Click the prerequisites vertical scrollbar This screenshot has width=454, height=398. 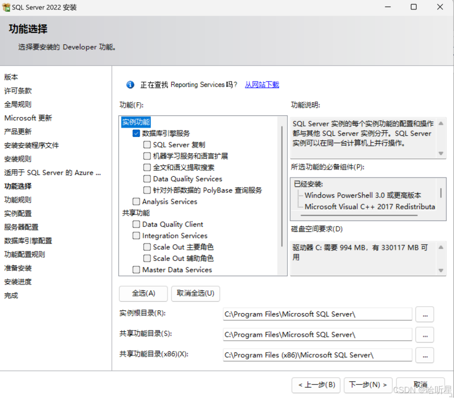[441, 193]
